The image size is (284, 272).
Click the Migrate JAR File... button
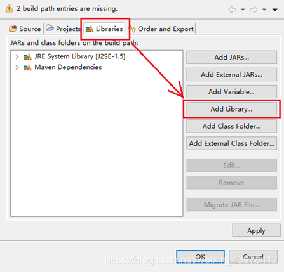[231, 204]
